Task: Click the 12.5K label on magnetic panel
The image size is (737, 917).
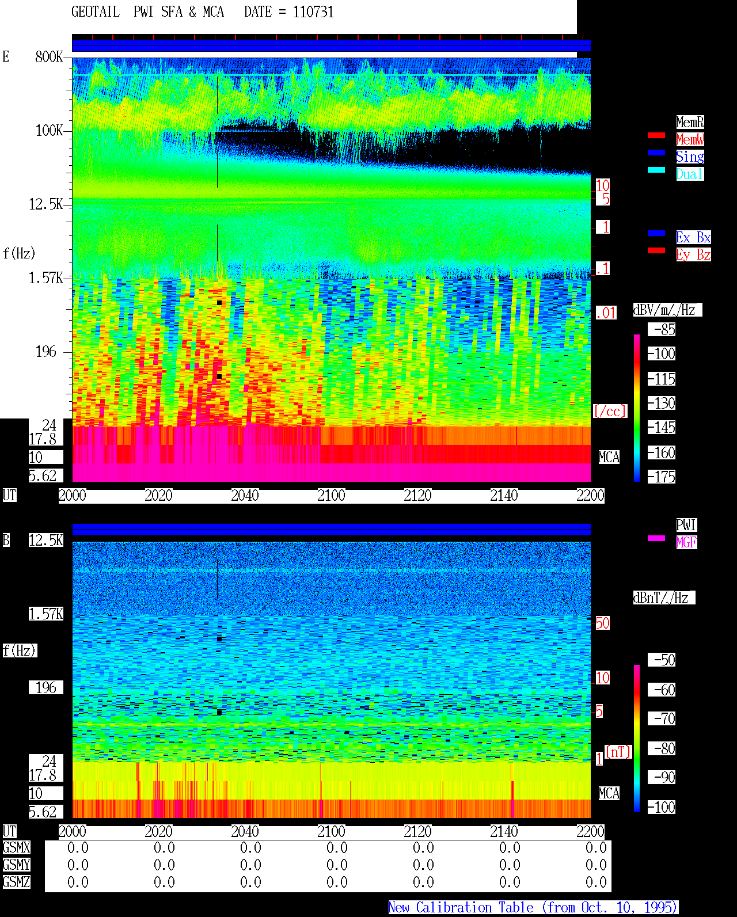Action: (46, 541)
